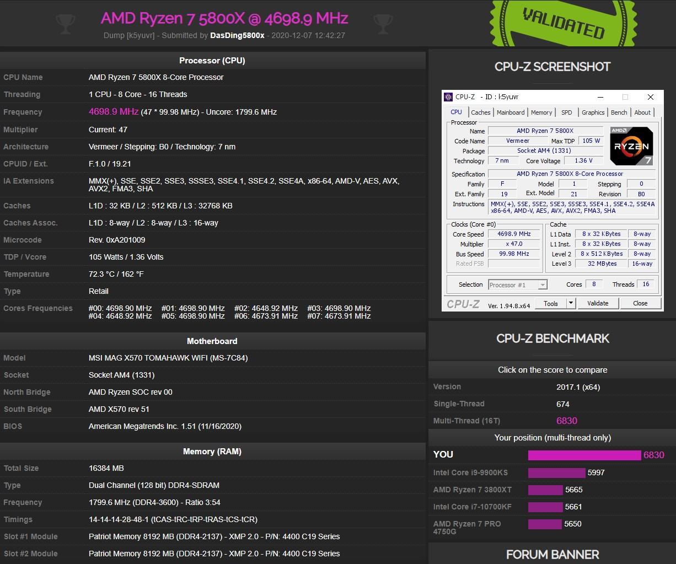Click the Close button in CPU-Z
This screenshot has width=676, height=564.
pyautogui.click(x=640, y=303)
